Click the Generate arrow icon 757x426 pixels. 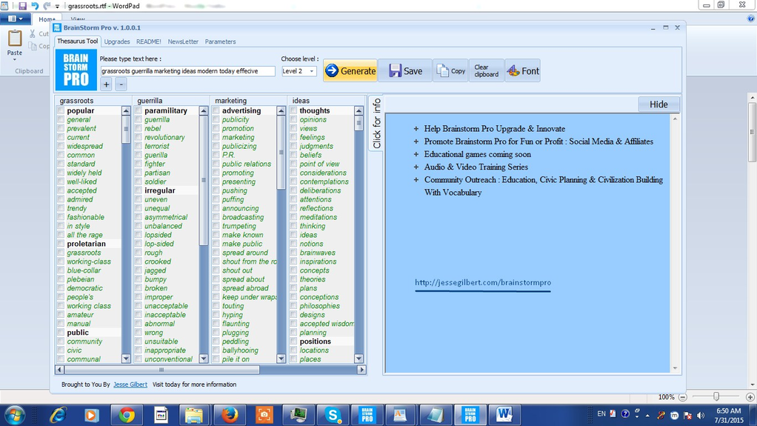point(332,70)
